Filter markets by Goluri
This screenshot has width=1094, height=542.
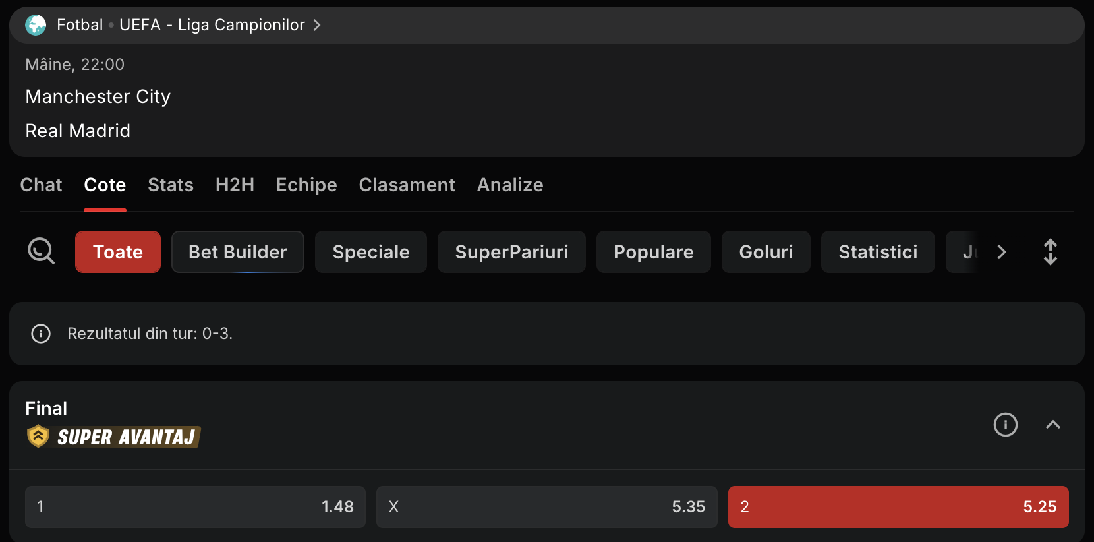[766, 252]
